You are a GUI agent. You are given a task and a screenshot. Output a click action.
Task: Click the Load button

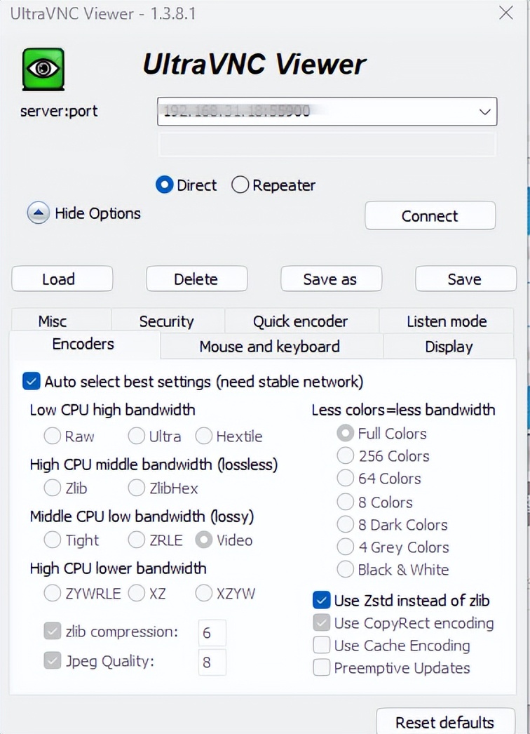(62, 279)
